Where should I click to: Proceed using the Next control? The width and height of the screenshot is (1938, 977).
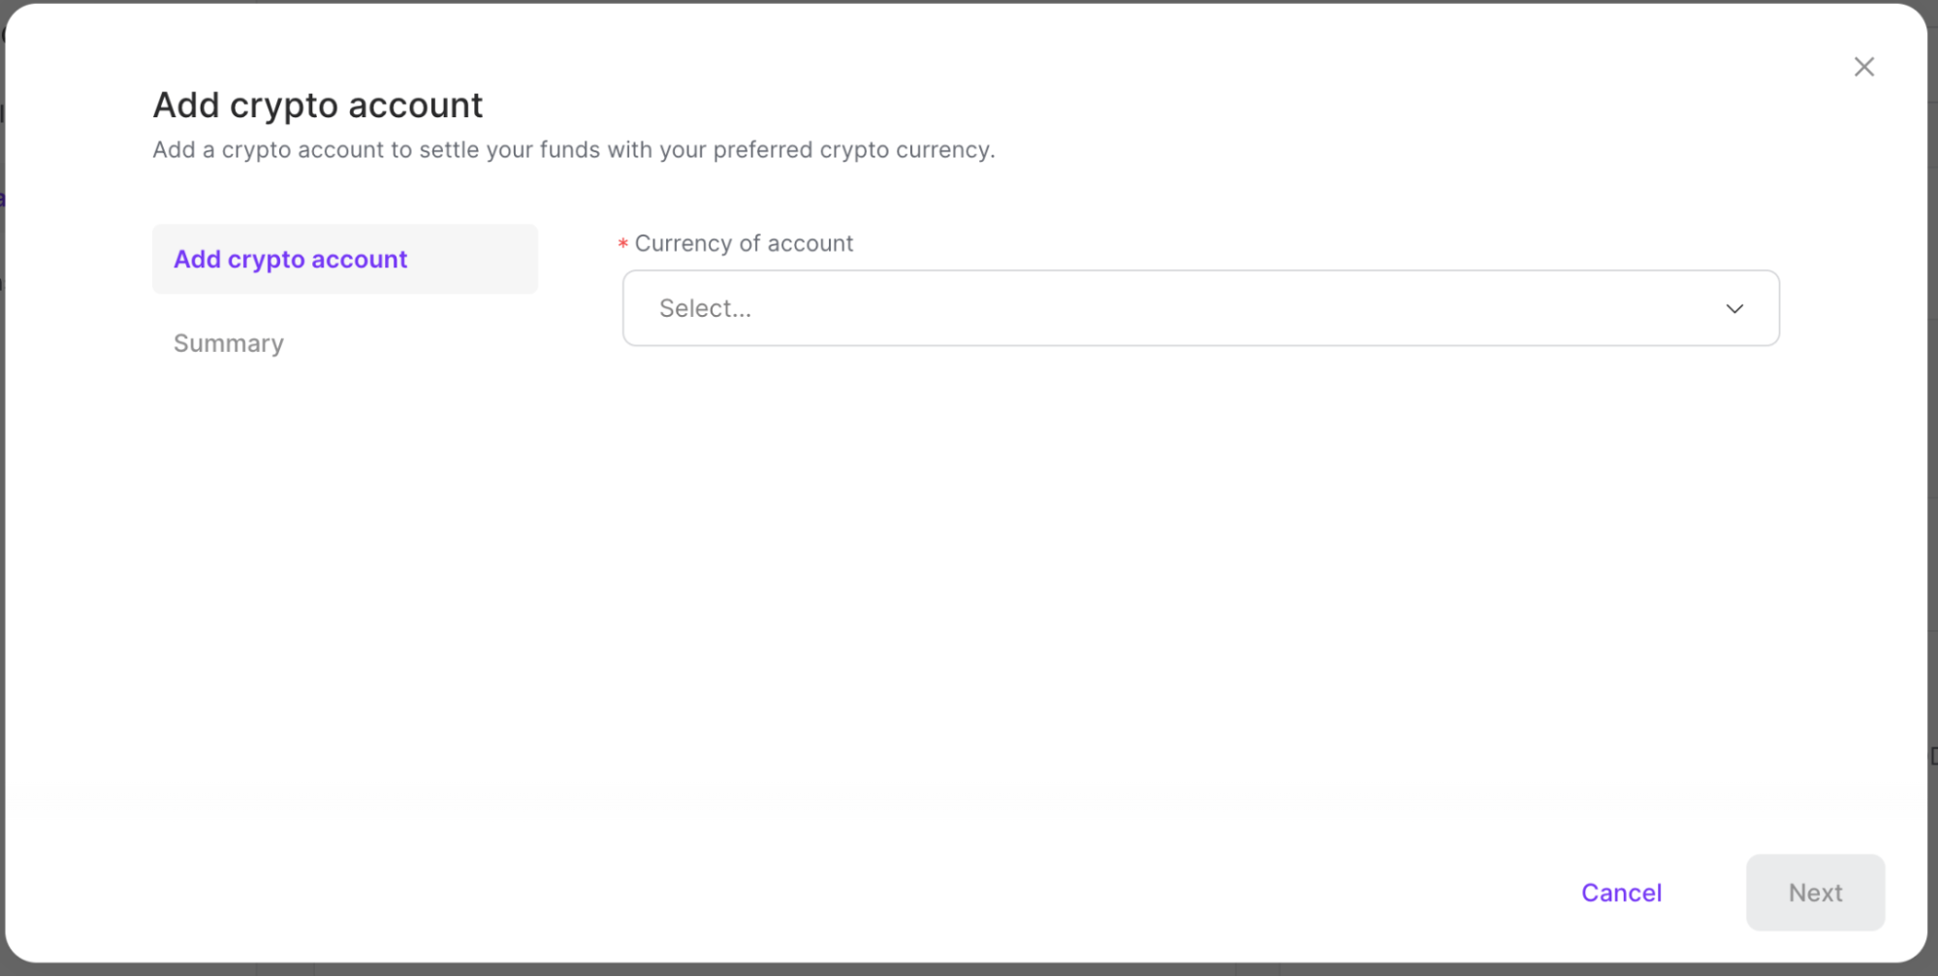click(1815, 893)
